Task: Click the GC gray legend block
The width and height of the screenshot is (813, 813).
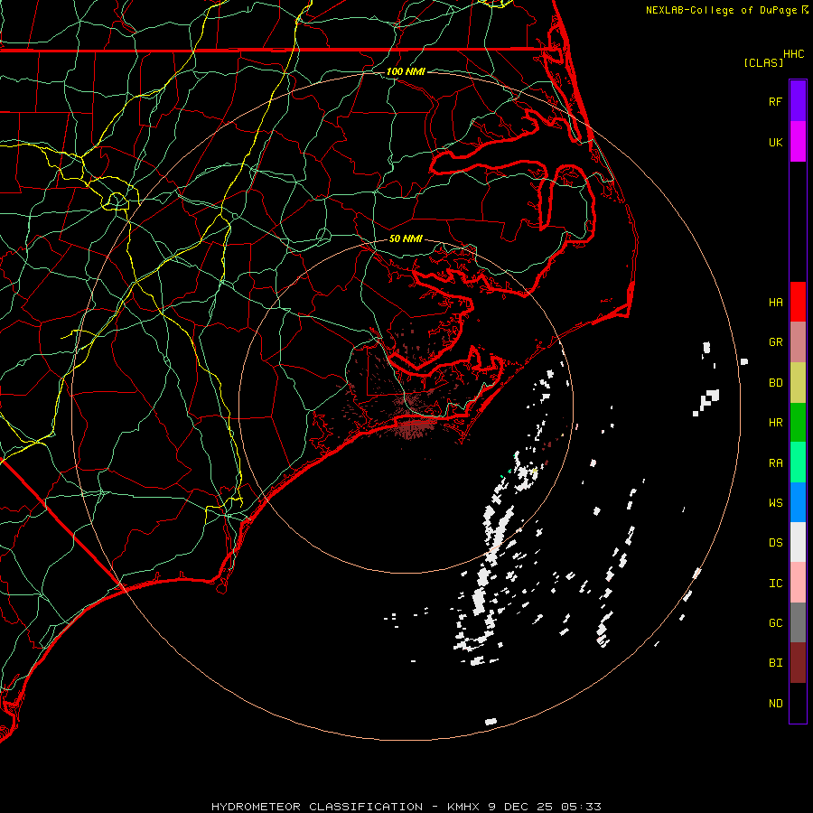Action: [x=798, y=622]
